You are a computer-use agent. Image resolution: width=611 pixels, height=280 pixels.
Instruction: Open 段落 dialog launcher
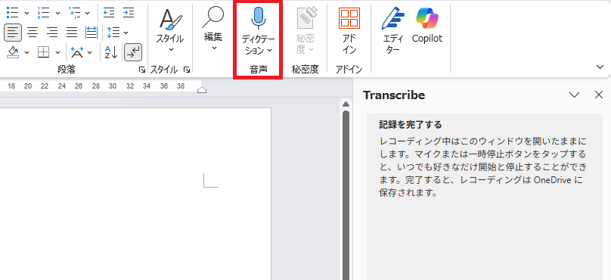click(x=142, y=70)
